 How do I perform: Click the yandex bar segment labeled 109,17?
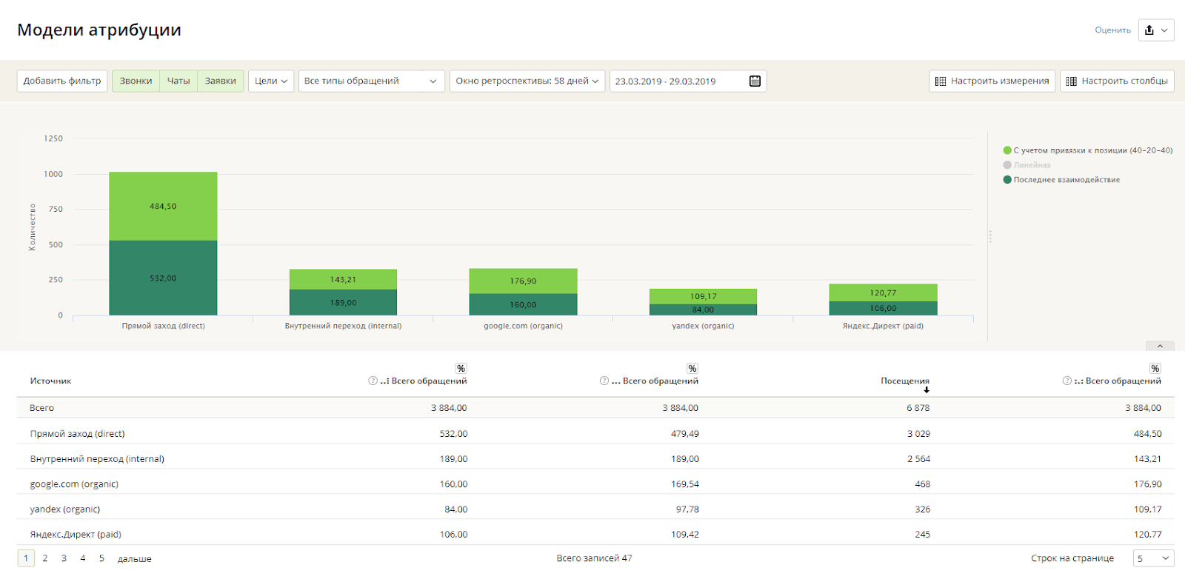[703, 296]
